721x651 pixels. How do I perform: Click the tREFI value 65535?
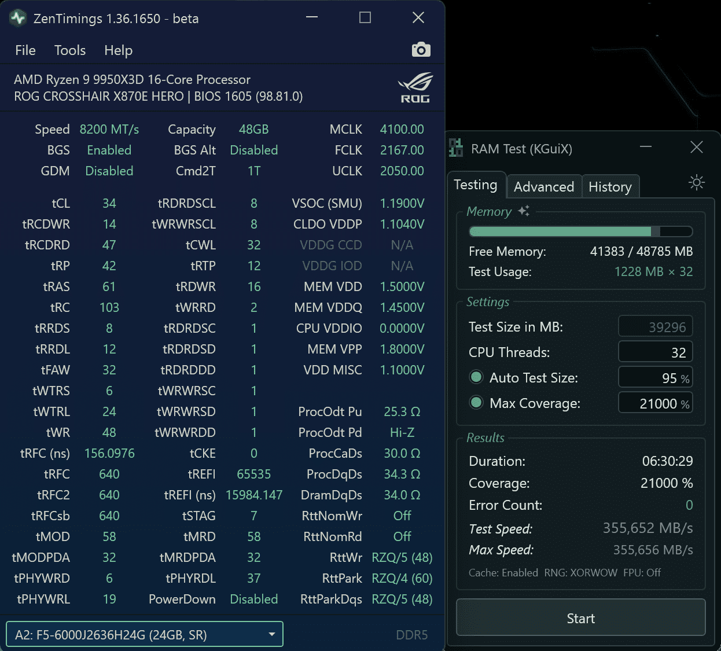[x=254, y=474]
